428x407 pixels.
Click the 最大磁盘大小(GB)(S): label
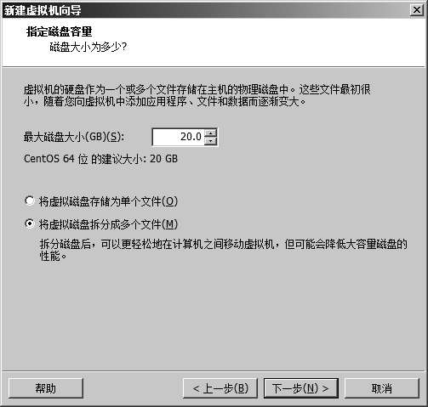pos(74,137)
